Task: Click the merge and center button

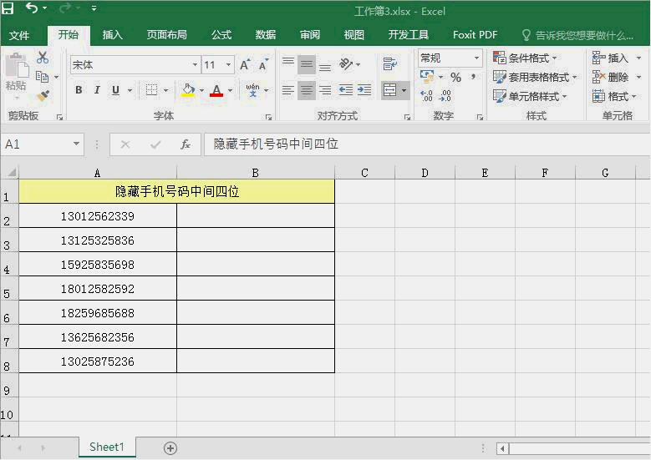Action: coord(390,90)
